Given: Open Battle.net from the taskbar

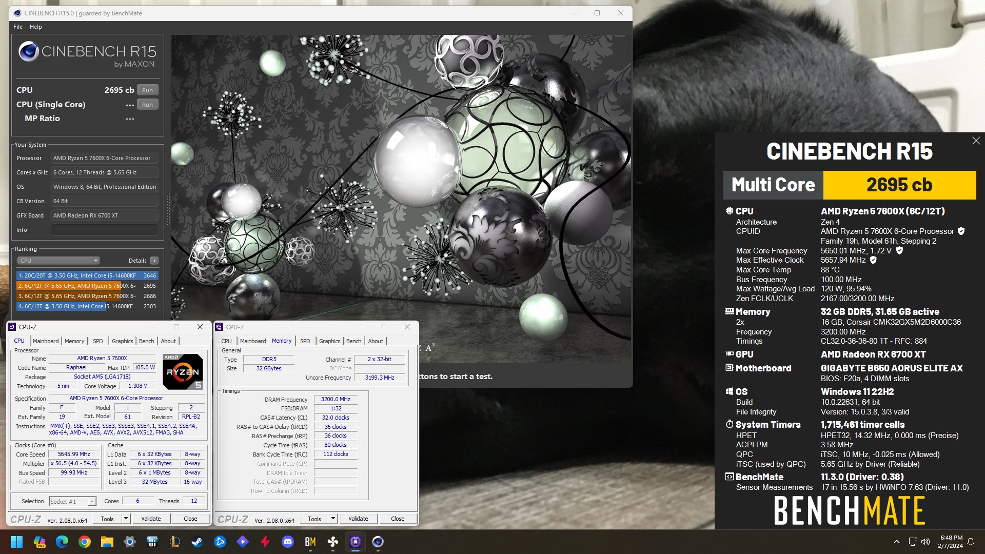Looking at the screenshot, I should click(220, 542).
